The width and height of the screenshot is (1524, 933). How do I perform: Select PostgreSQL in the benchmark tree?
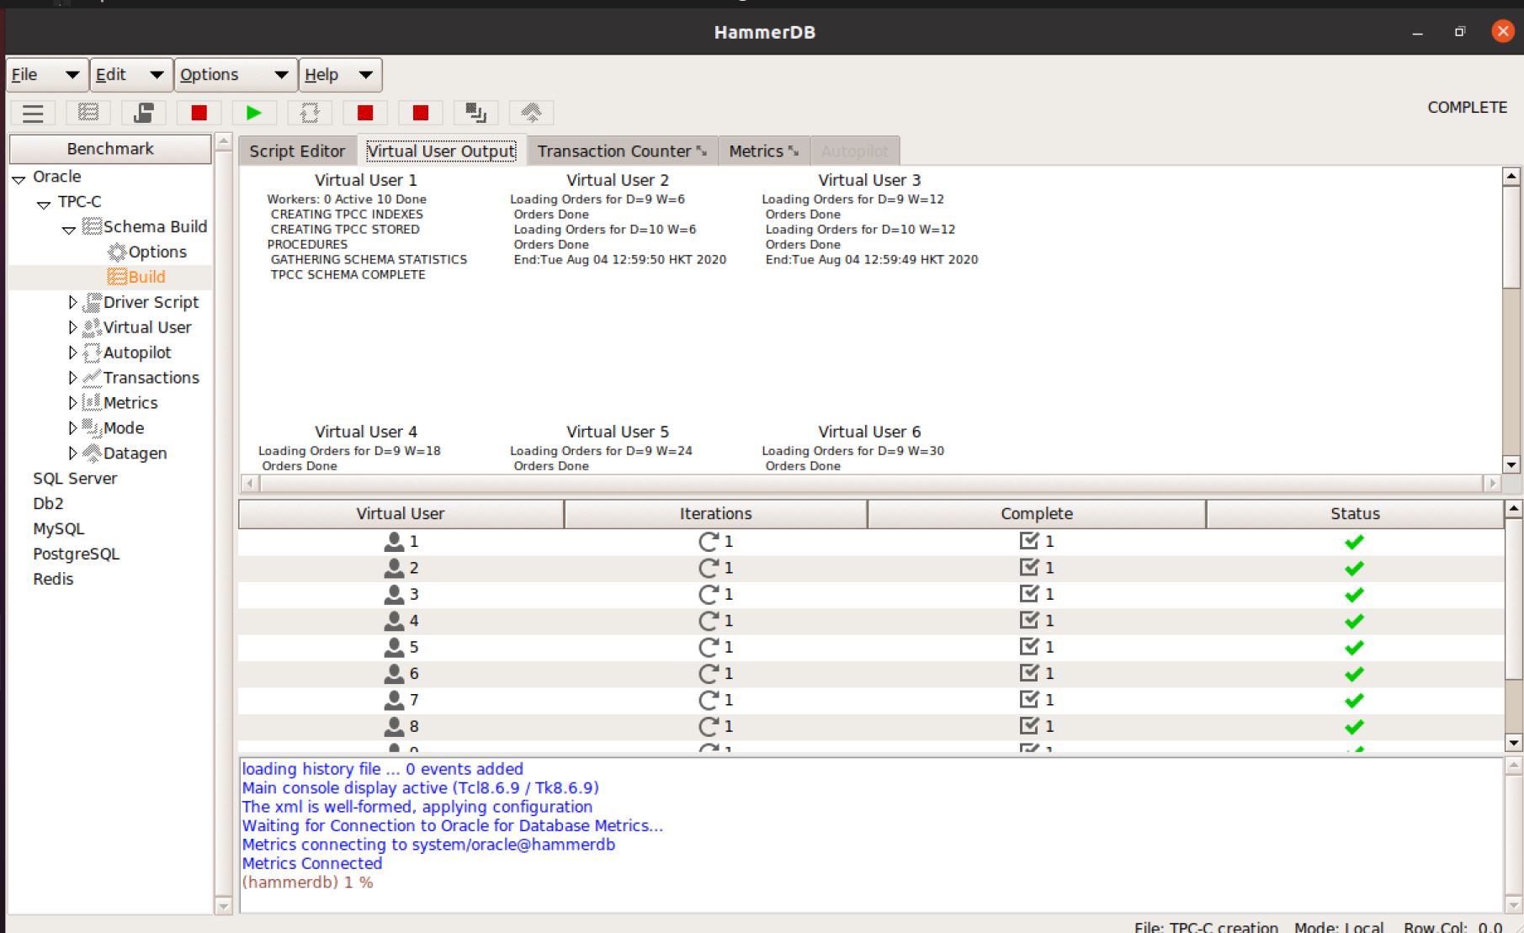tap(76, 554)
